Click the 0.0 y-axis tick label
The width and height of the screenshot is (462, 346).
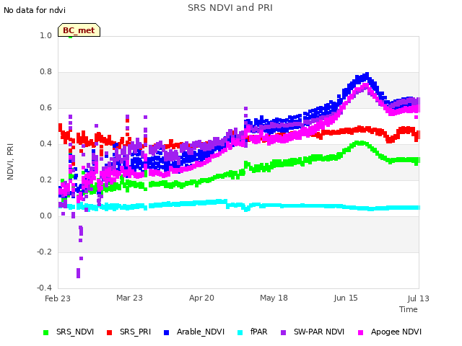[x=45, y=216]
